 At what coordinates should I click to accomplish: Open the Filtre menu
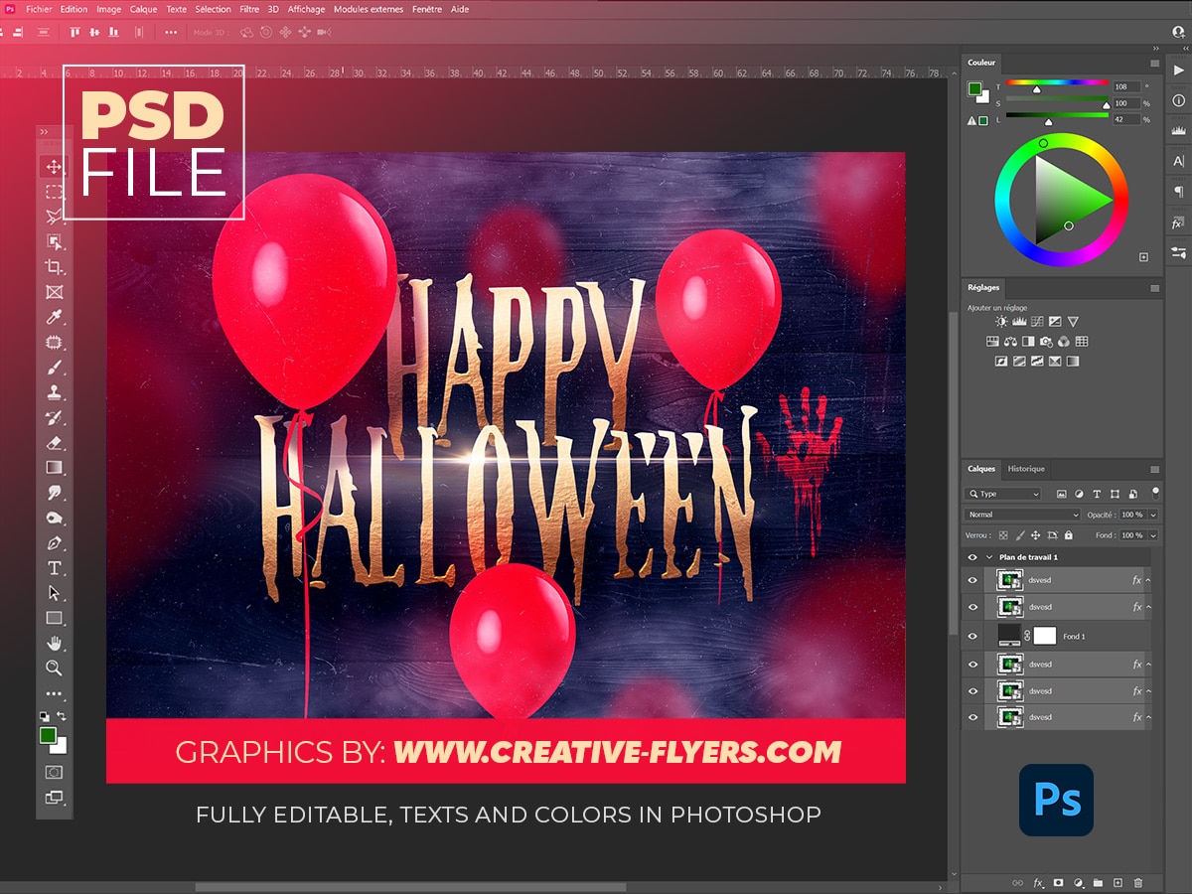[249, 9]
